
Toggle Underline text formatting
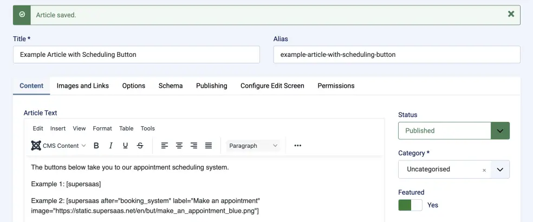(126, 146)
